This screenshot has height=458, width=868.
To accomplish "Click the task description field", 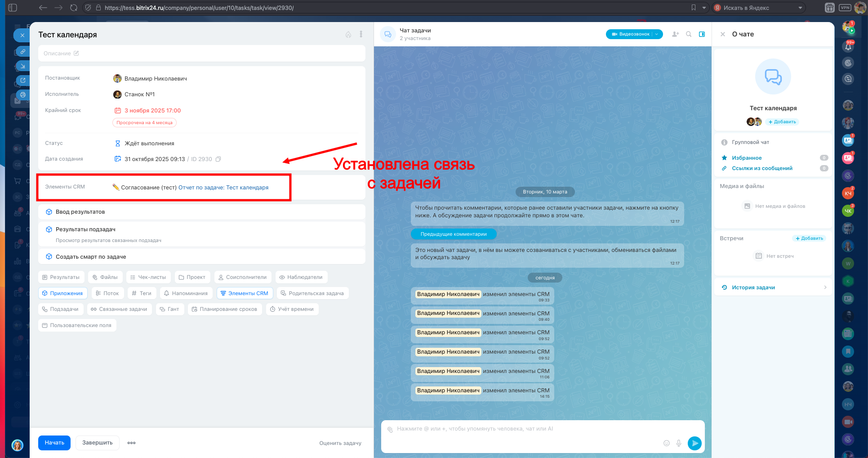I will 202,54.
